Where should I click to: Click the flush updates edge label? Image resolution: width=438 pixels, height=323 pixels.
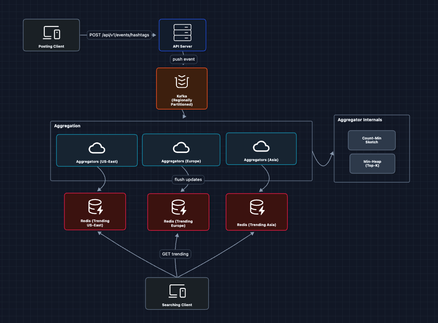click(188, 179)
